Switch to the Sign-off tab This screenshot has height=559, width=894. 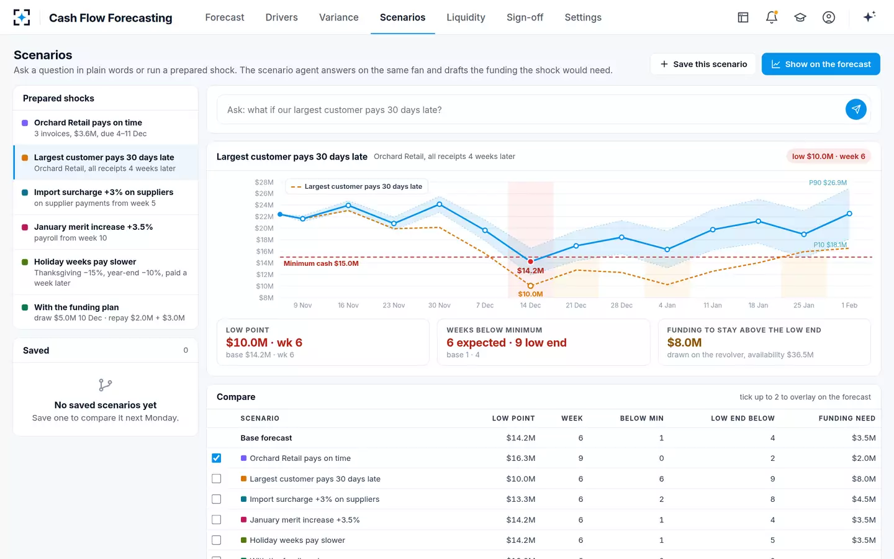point(525,17)
